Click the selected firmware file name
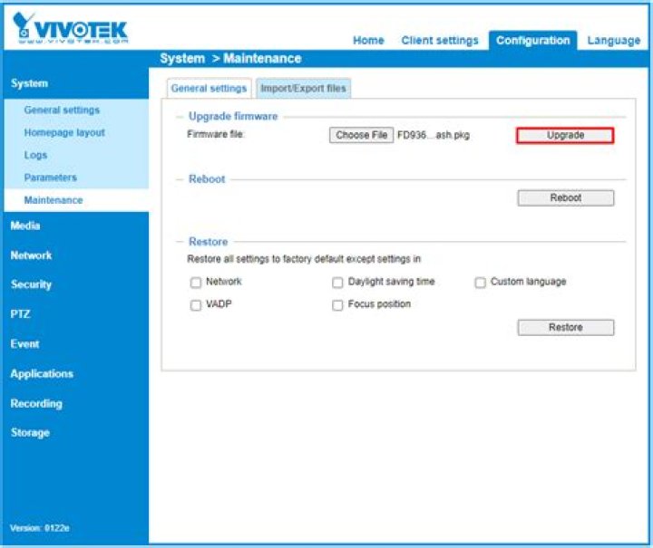 coord(434,135)
